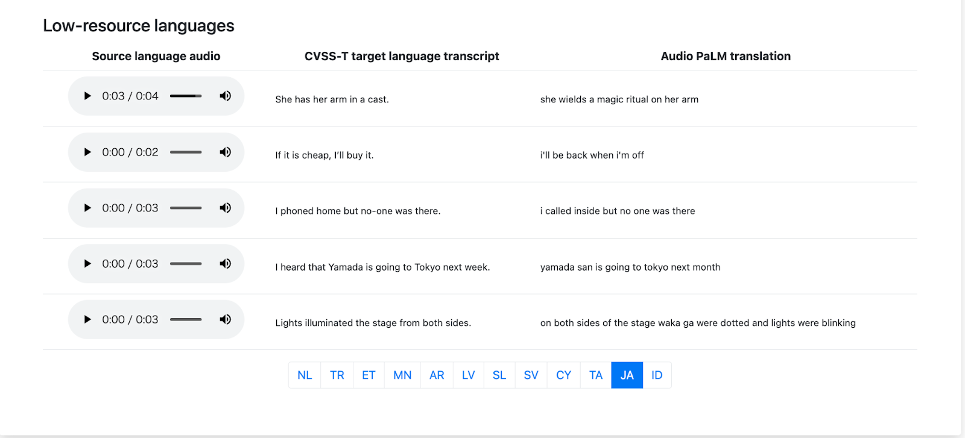Screen dimensions: 965x438
Task: Click the 'Low-resource languages' heading
Action: (139, 26)
